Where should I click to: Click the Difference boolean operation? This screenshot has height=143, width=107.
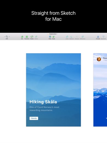tap(83, 37)
